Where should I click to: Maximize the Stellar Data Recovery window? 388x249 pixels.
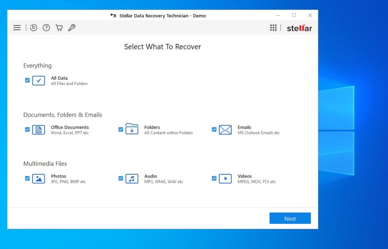pos(294,15)
